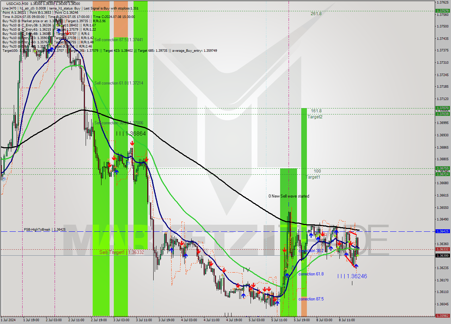Click '8 Jul 11:00' on time axis
The width and height of the screenshot is (451, 324).
[347, 320]
